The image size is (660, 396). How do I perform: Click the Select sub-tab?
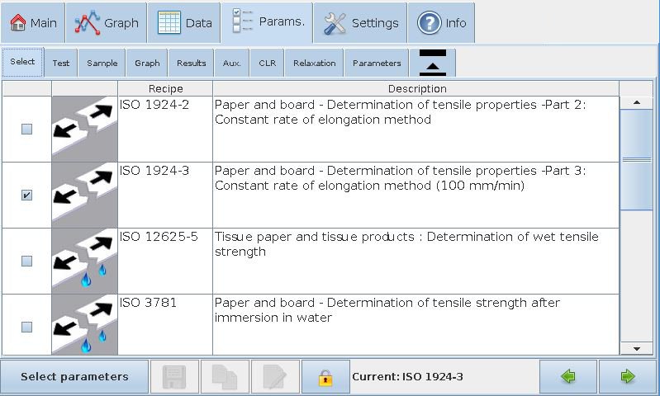pyautogui.click(x=23, y=62)
